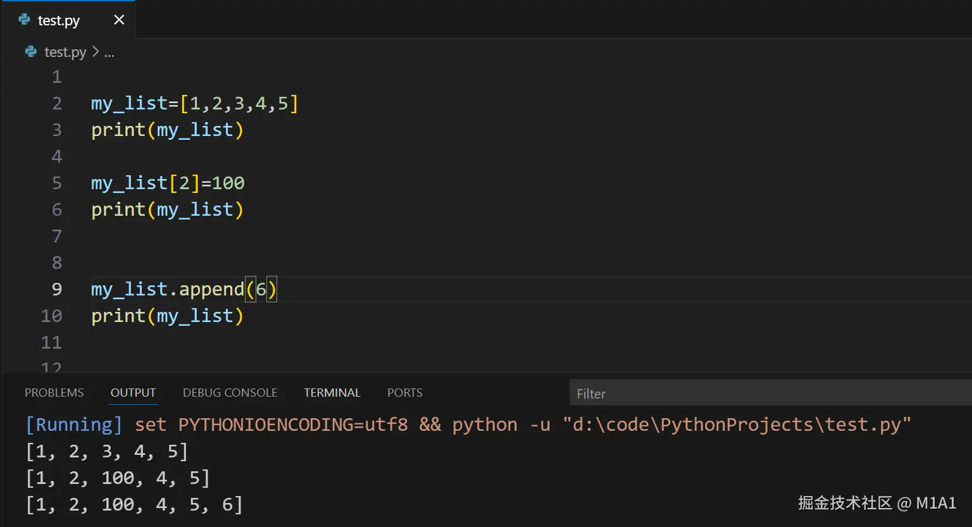
Task: Place cursor on the my_list.append(6) line
Action: point(184,289)
